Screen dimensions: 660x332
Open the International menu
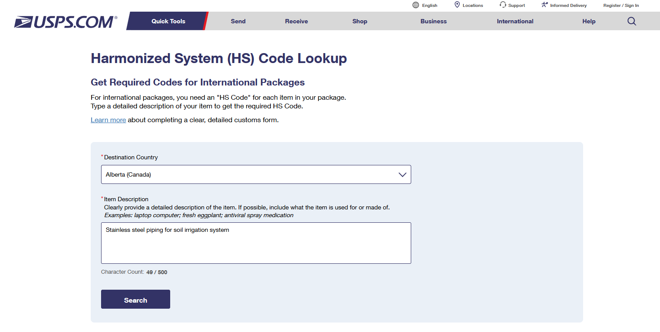[515, 21]
